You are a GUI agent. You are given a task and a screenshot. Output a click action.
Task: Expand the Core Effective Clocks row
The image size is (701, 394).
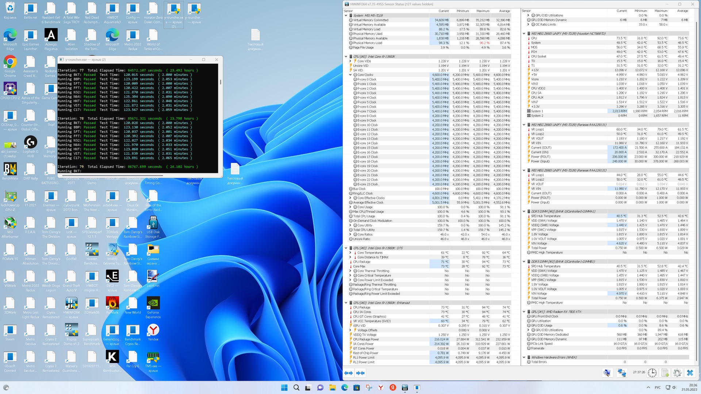350,198
